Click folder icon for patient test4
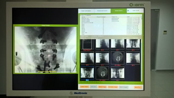Image resolution: width=174 pixels, height=98 pixels. point(82,30)
